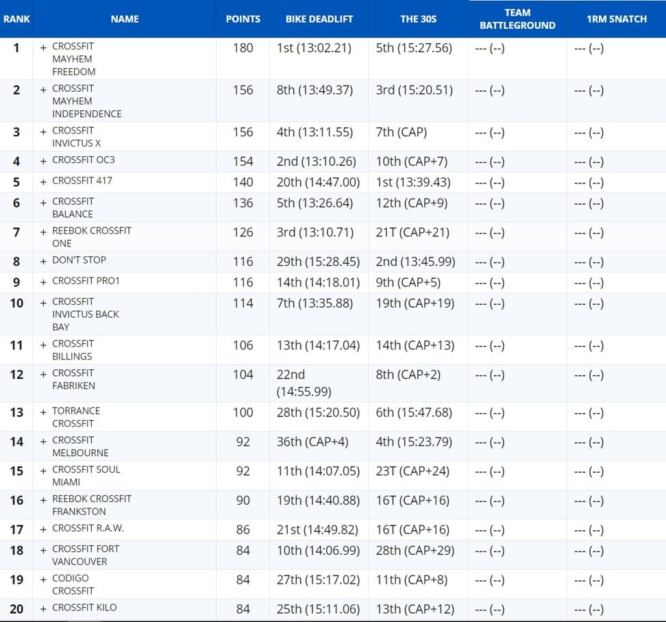Select the 5th (15:27.56) 30s result

point(414,48)
